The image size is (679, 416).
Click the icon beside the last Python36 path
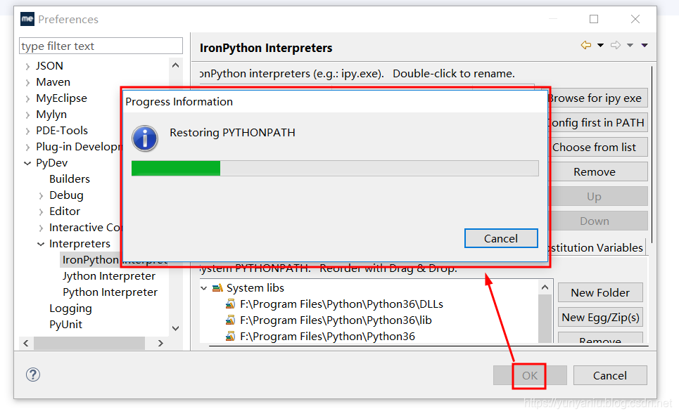230,337
